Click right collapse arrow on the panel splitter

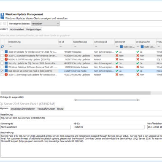tap(138, 100)
